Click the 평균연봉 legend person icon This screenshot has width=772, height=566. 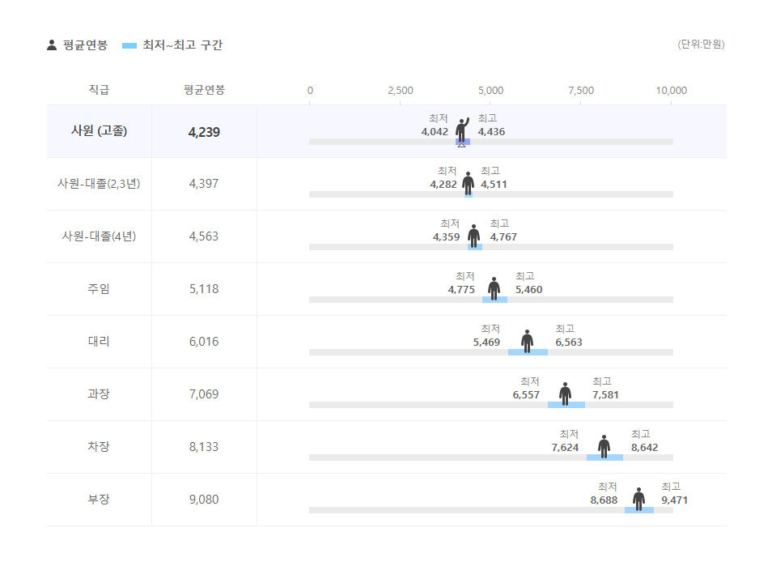coord(52,45)
